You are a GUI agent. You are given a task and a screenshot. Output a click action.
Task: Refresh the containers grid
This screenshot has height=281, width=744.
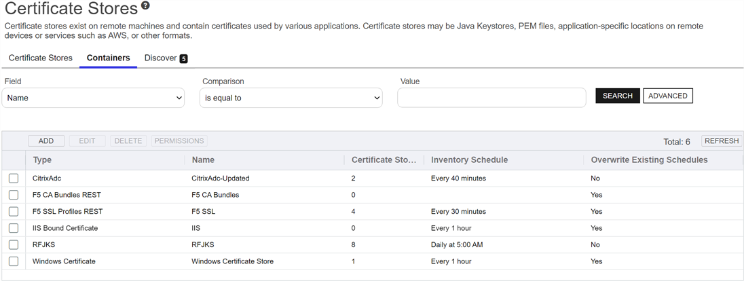pos(721,141)
